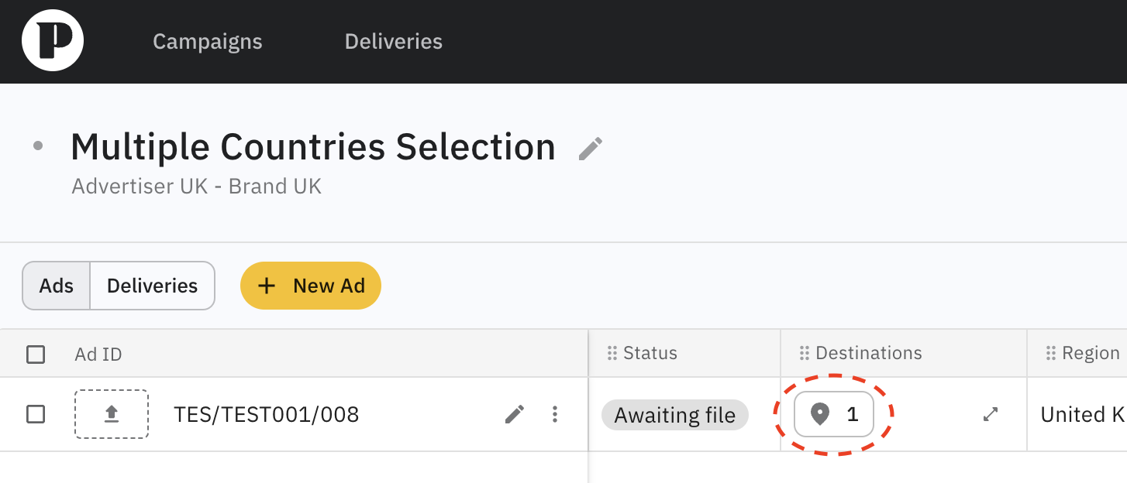Screen dimensions: 1127x483
Task: Edit the campaign title with pencil icon
Action: coord(591,149)
